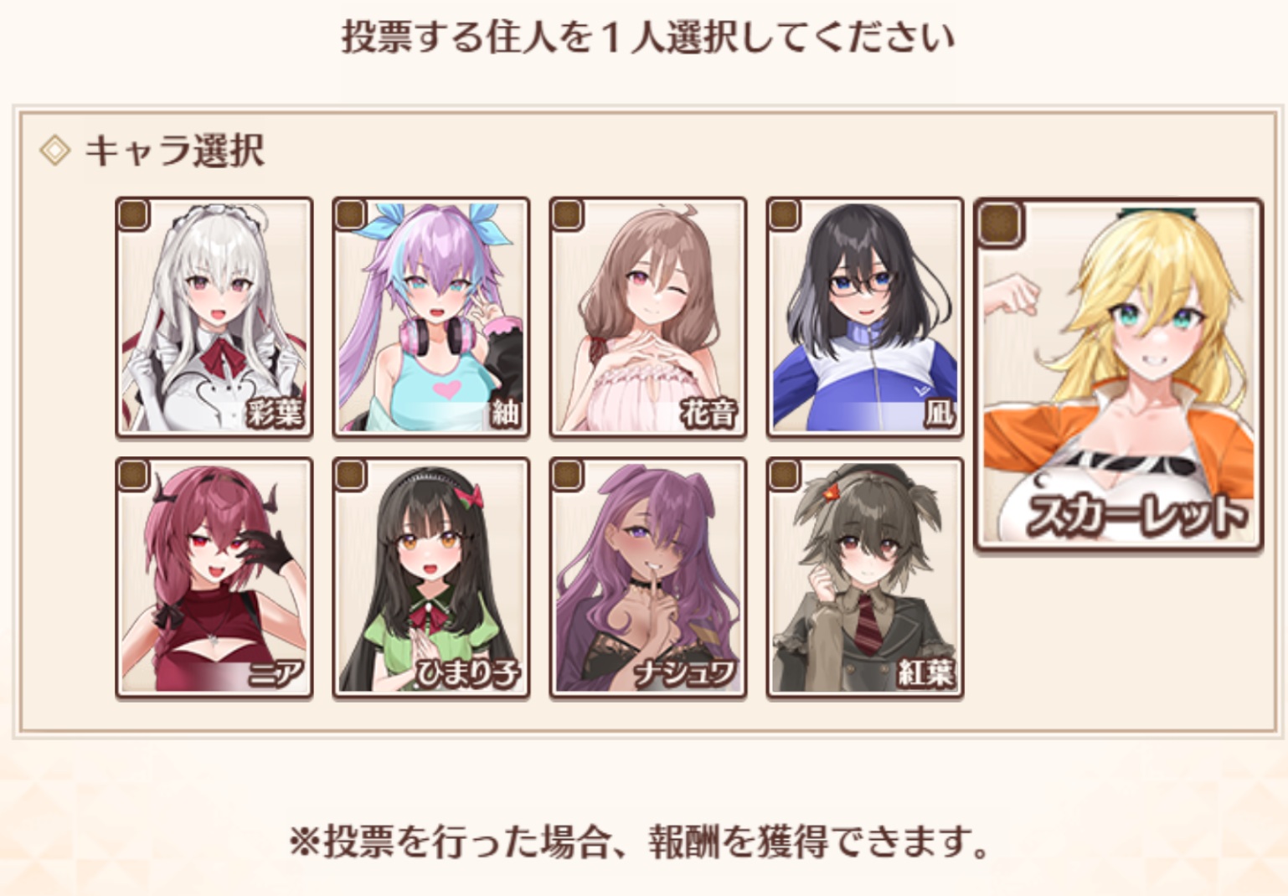Pick the ひまり子 character card
This screenshot has height=896, width=1288.
431,578
